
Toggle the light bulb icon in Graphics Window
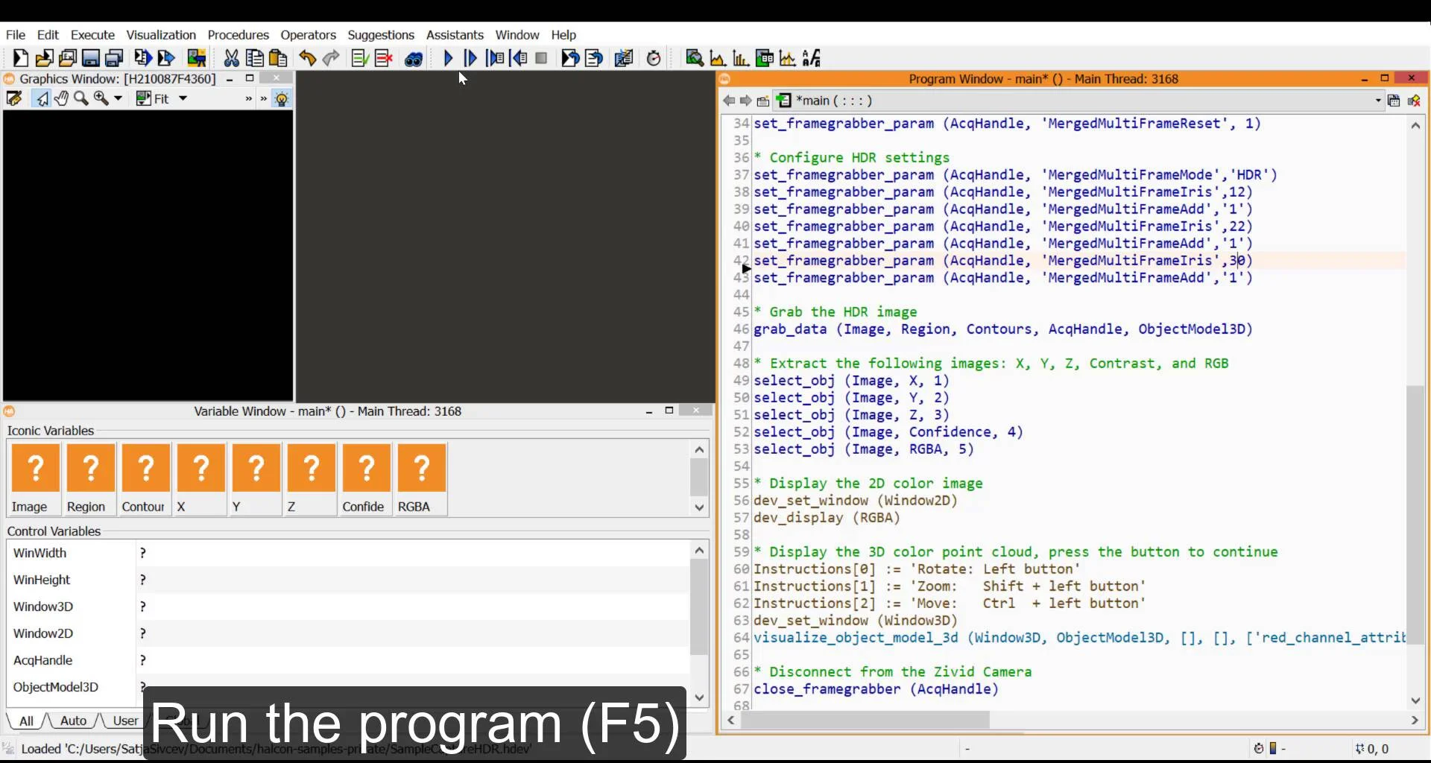(282, 98)
